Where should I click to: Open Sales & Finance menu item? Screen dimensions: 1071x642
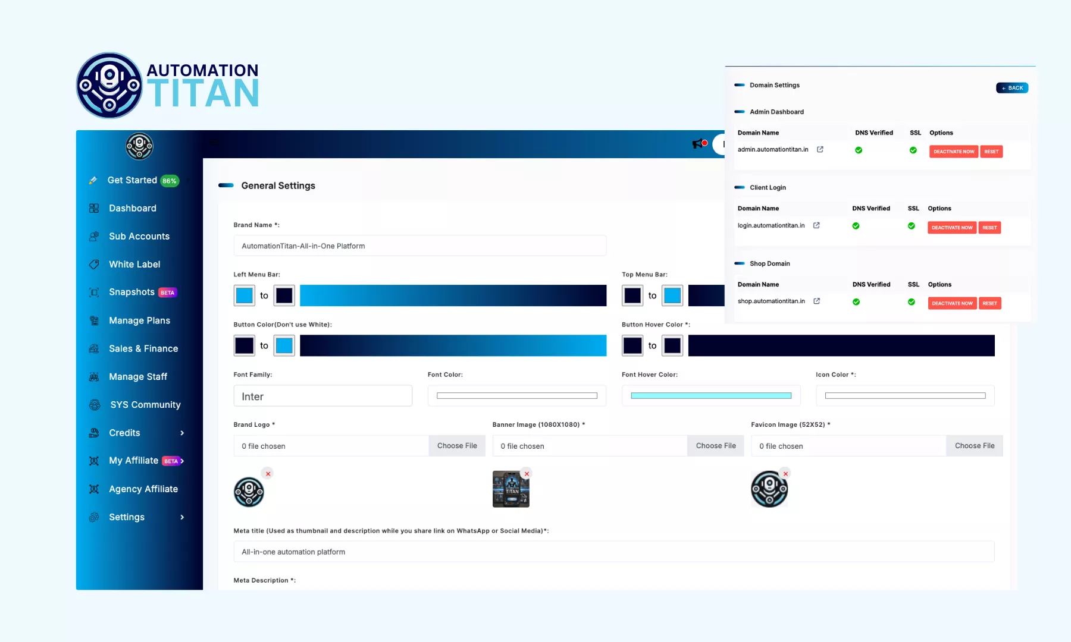click(x=143, y=348)
